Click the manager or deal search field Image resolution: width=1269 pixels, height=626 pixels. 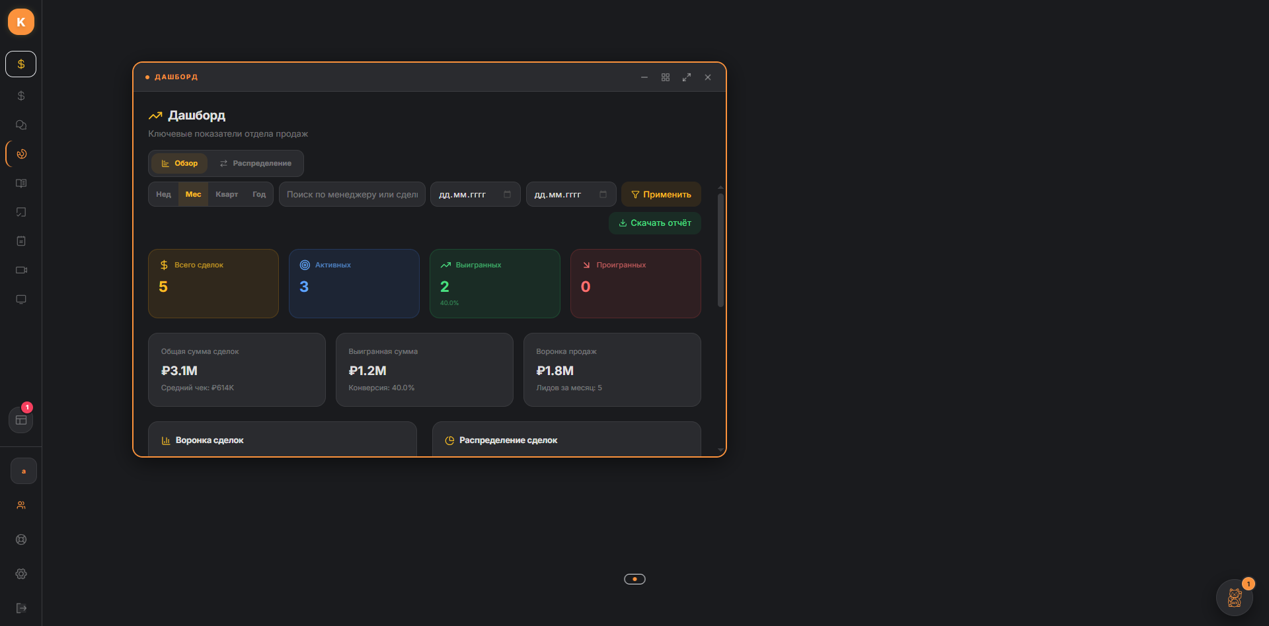tap(352, 194)
